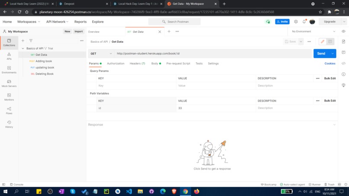Click the Send button
Screen dimensions: 349x196
click(321, 53)
